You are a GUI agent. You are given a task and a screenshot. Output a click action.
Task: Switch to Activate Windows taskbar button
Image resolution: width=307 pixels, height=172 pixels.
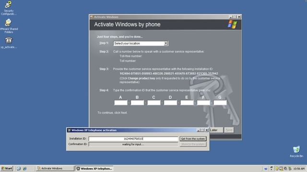[55, 168]
